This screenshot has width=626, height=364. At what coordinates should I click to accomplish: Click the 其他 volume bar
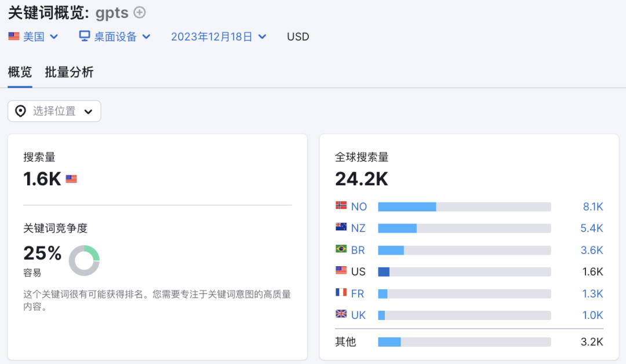464,342
